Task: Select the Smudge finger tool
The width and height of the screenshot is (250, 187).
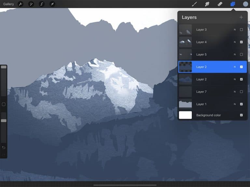Action: (x=207, y=4)
